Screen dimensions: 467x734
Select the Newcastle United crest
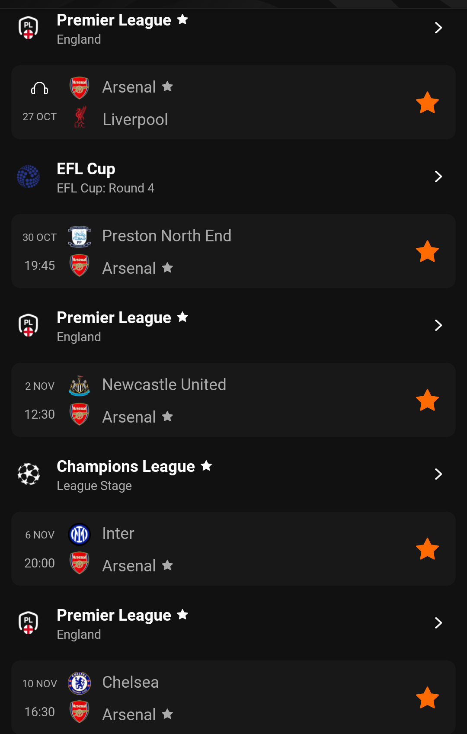[80, 385]
